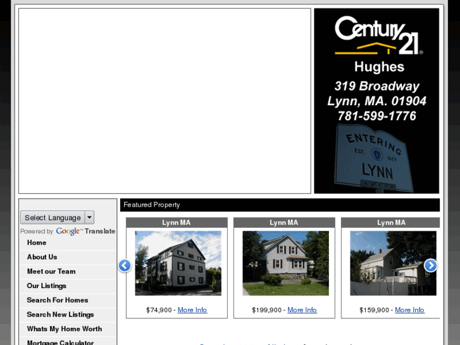Click the $199,900 house photo
The image size is (460, 345).
tap(286, 263)
